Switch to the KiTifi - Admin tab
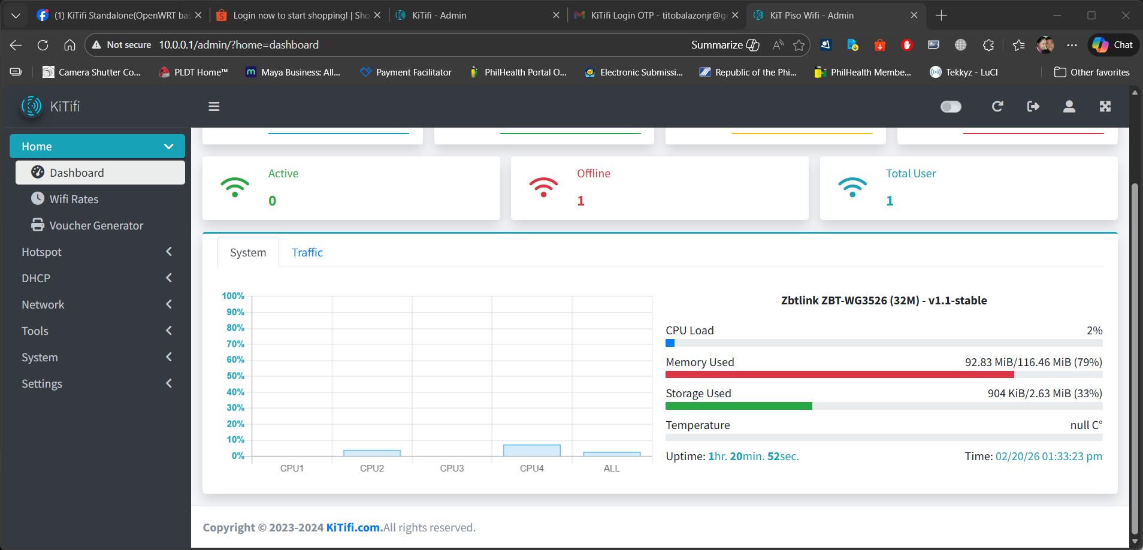This screenshot has height=550, width=1143. (478, 16)
